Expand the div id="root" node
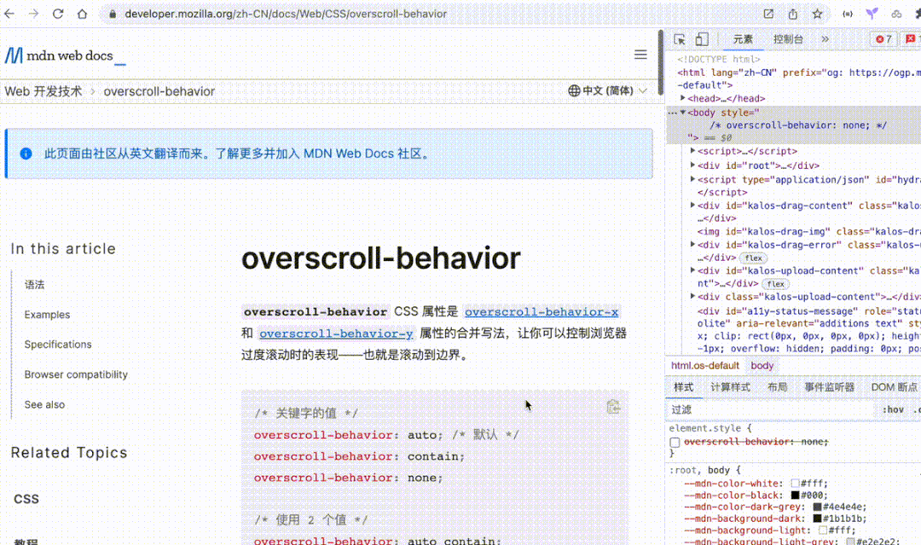Viewport: 921px width, 545px height. click(693, 165)
